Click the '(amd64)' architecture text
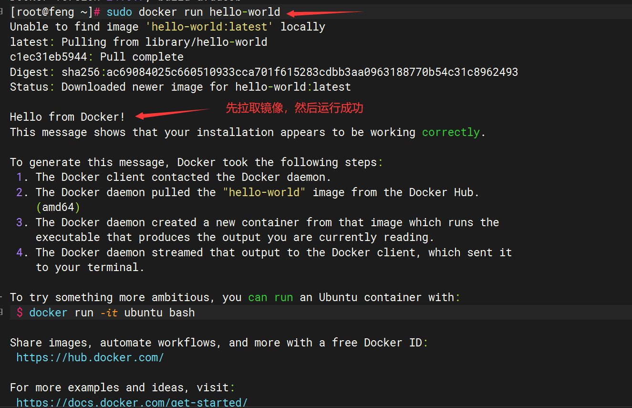Image resolution: width=632 pixels, height=408 pixels. (58, 207)
